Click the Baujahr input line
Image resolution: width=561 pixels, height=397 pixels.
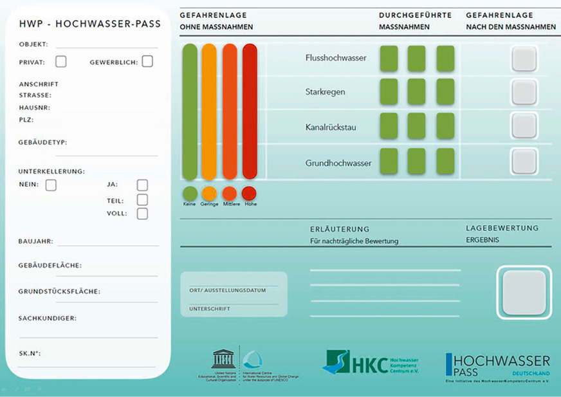(x=106, y=242)
